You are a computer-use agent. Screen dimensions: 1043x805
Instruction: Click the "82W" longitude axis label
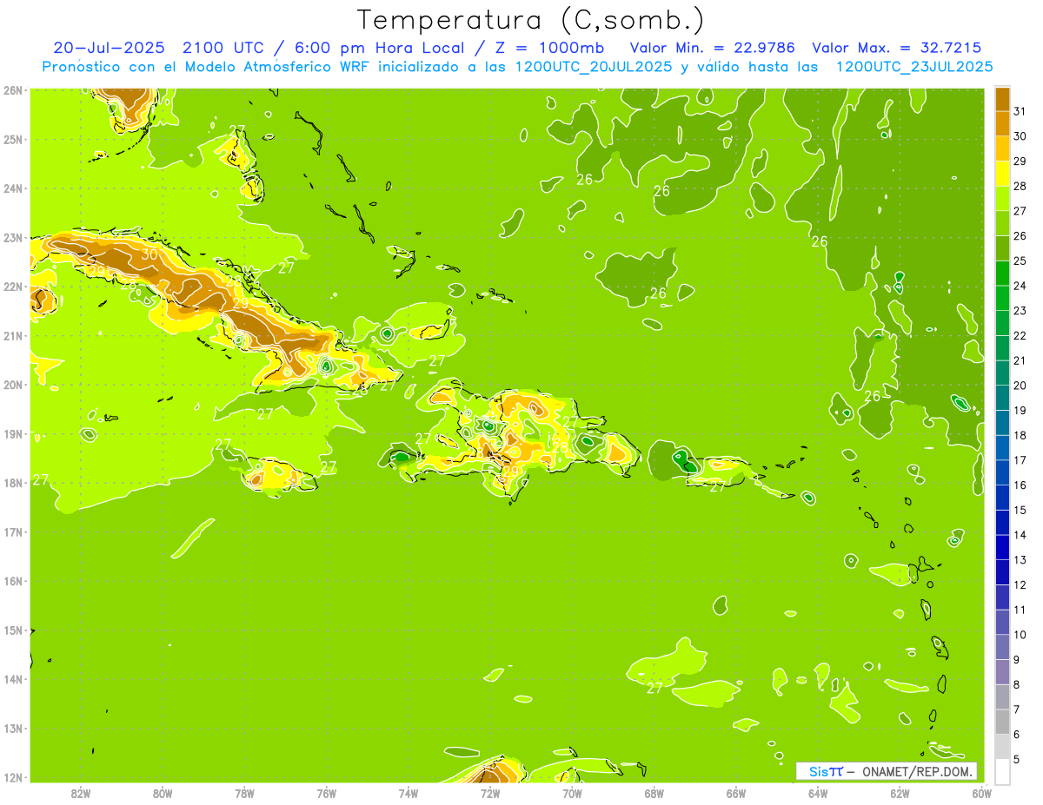coord(81,793)
